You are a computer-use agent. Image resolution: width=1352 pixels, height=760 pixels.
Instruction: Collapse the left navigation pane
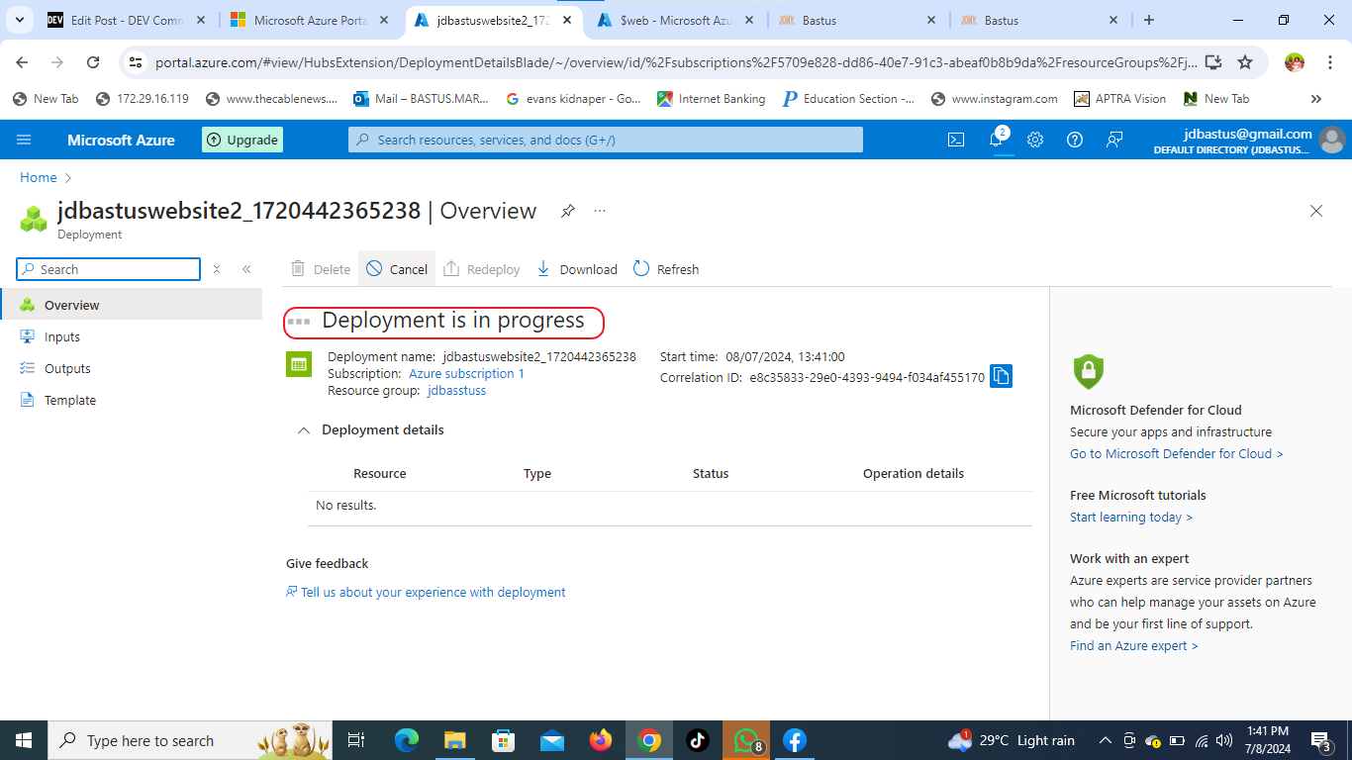pos(246,269)
